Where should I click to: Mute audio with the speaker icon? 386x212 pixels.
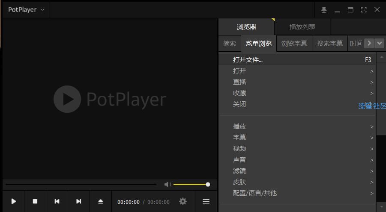point(168,184)
